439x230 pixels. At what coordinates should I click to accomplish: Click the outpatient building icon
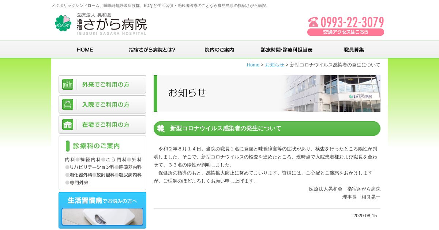[x=68, y=84]
